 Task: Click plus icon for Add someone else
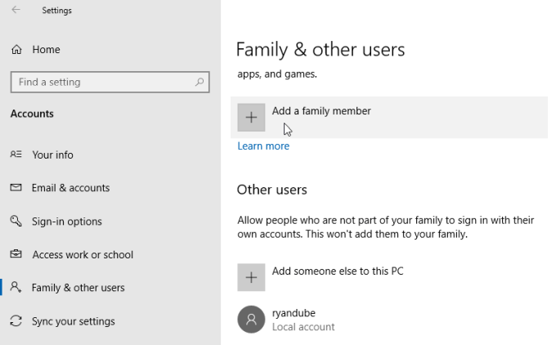coord(251,277)
